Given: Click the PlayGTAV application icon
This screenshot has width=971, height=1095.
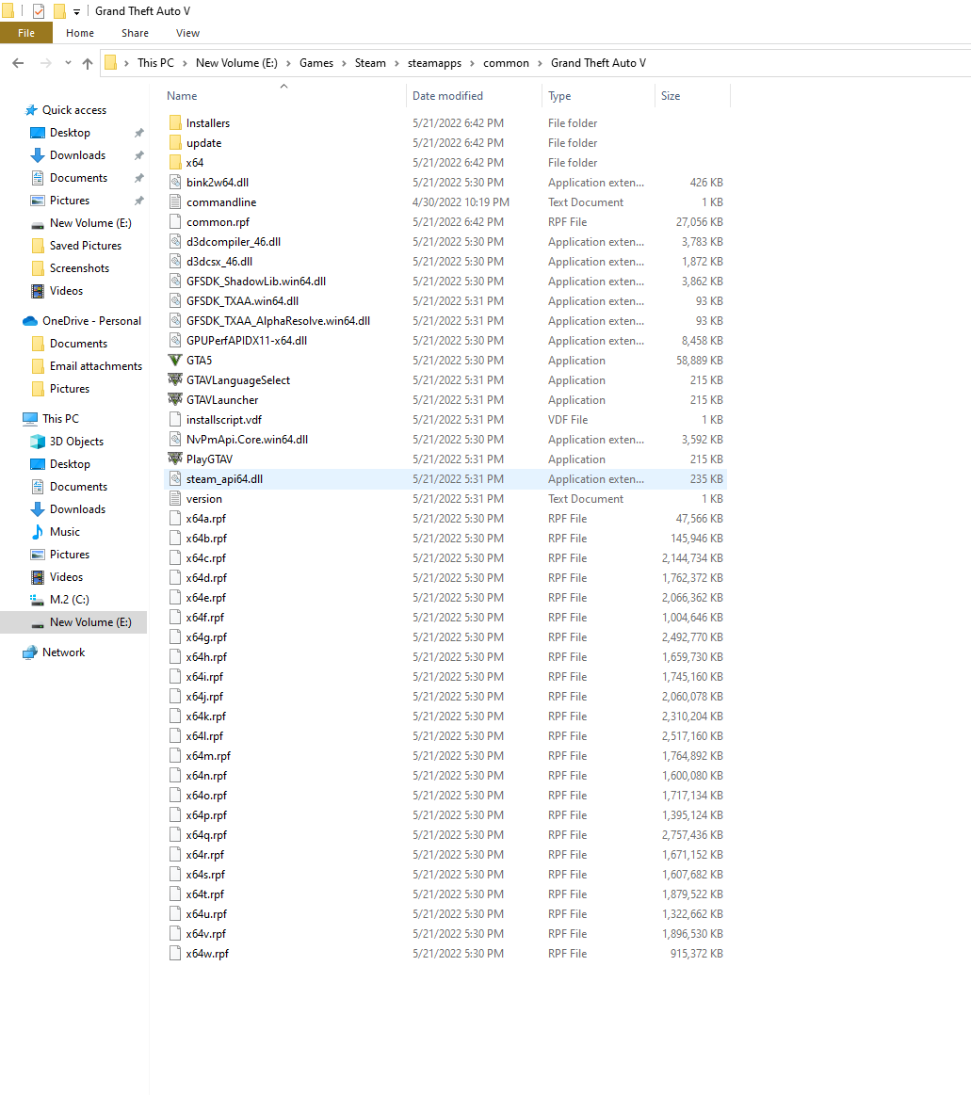Looking at the screenshot, I should [x=175, y=459].
